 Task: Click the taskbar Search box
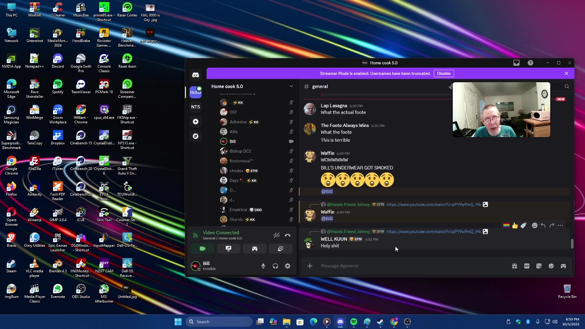point(219,322)
